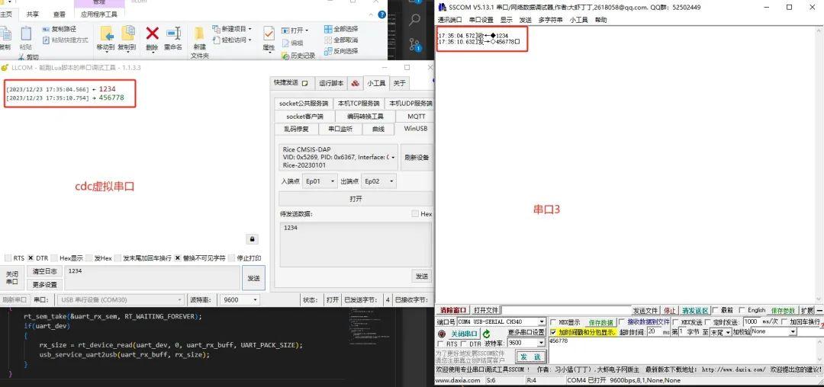Toggle 加时间戳和分包显示 checkbox in SSCOM
Image resolution: width=824 pixels, height=387 pixels.
coord(553,332)
